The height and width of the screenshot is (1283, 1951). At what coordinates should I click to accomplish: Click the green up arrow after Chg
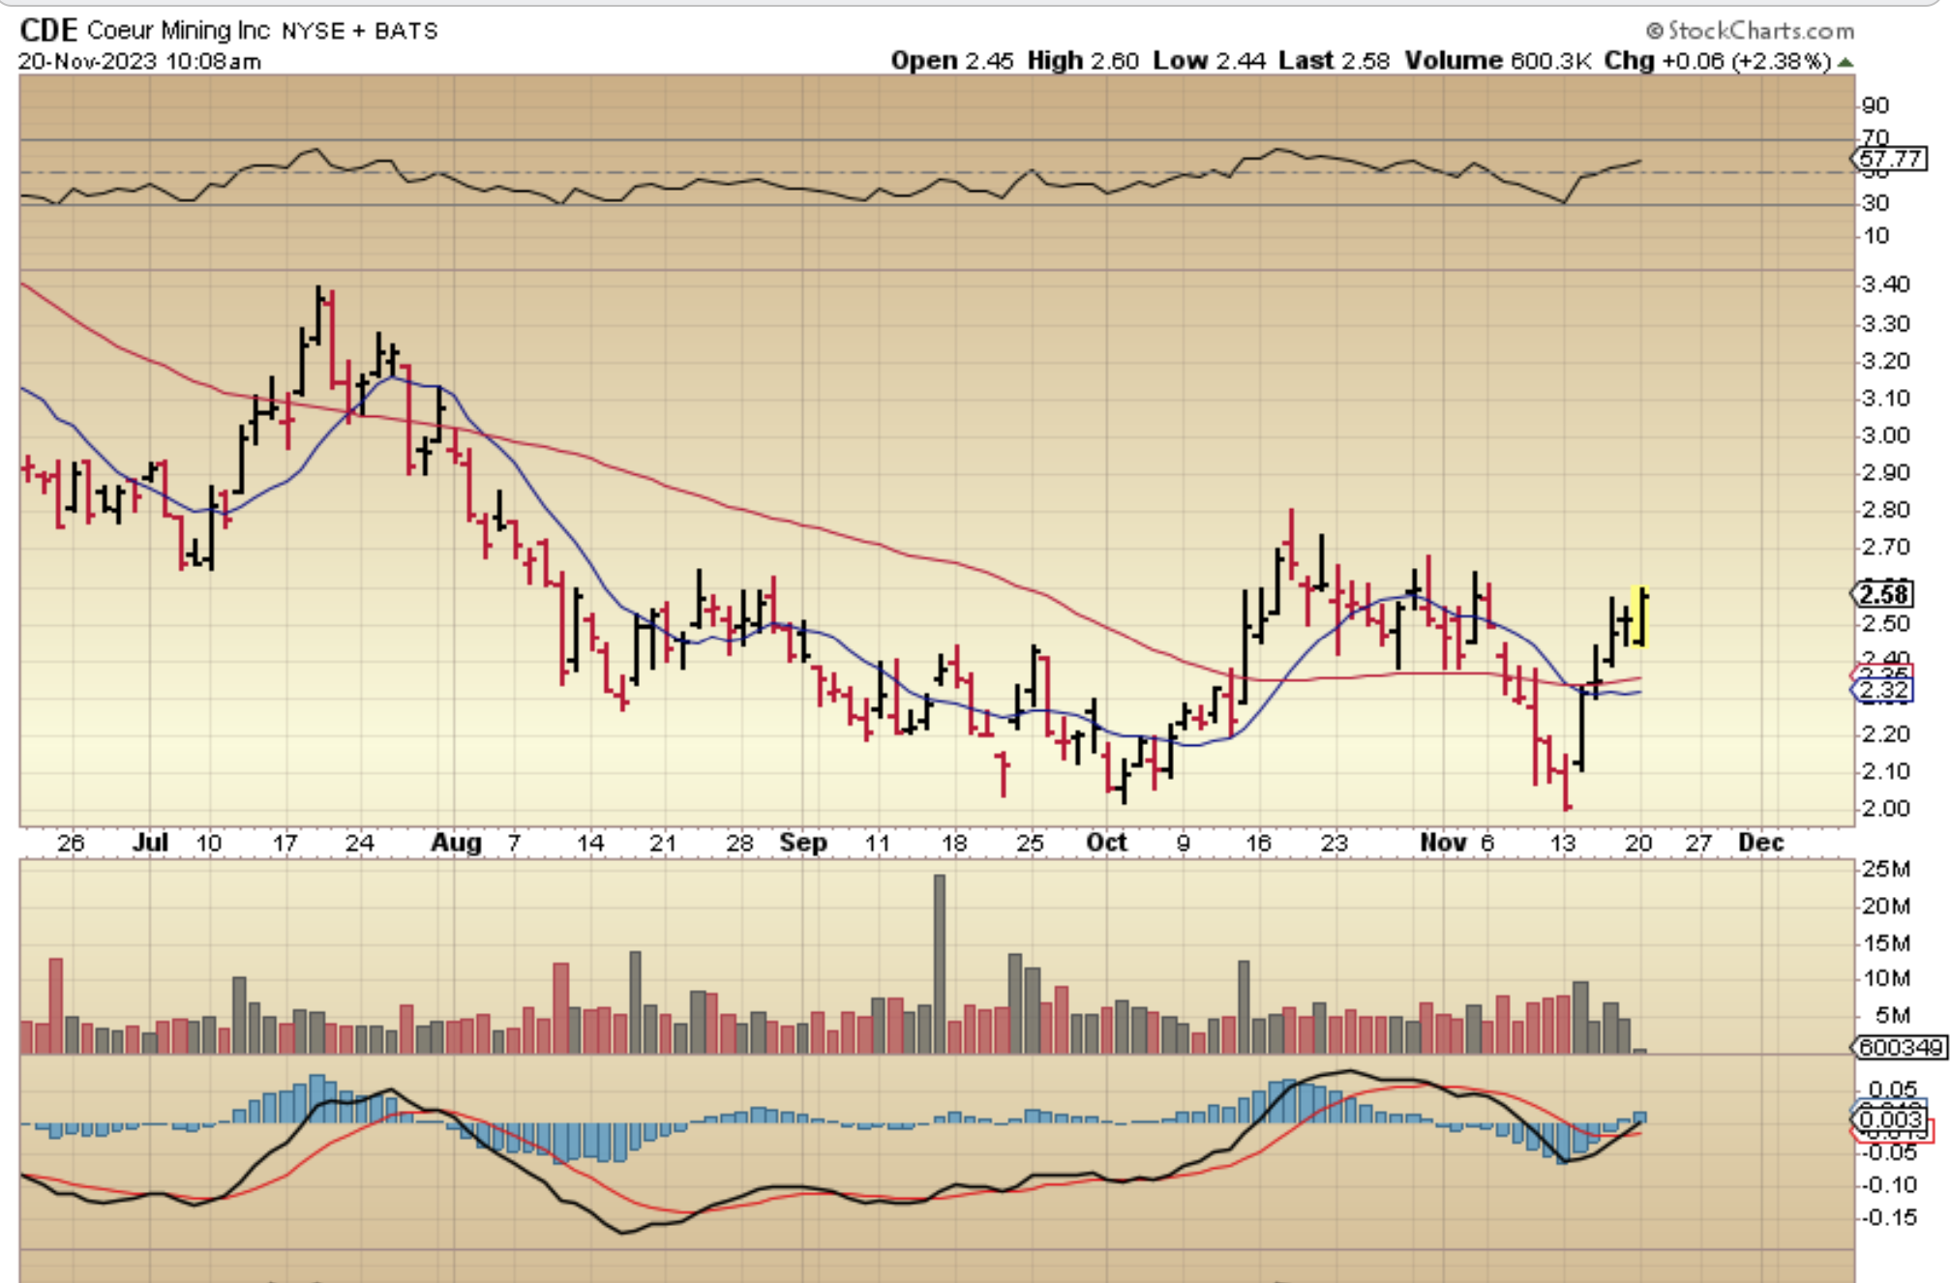(1845, 62)
